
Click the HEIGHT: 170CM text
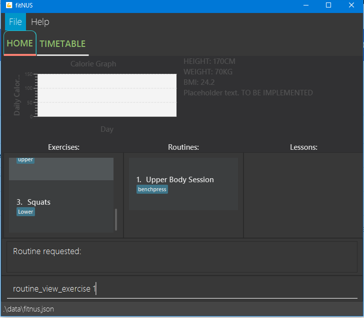(x=209, y=61)
